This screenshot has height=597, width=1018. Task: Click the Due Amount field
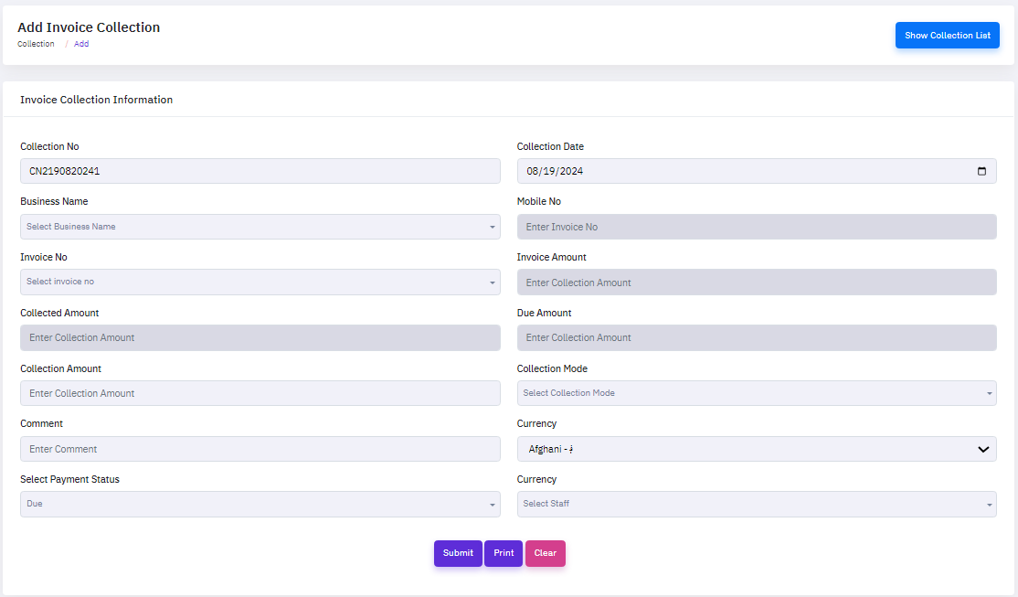756,337
